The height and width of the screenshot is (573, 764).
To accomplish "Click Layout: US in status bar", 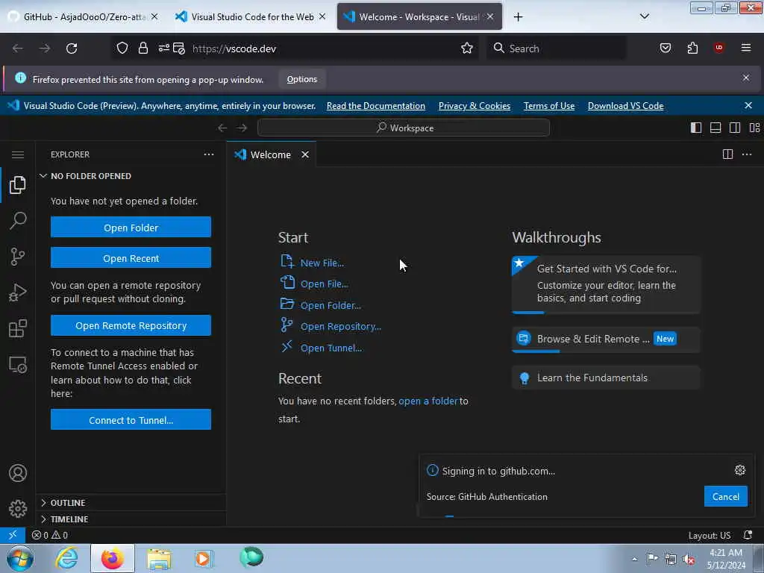I will point(709,535).
